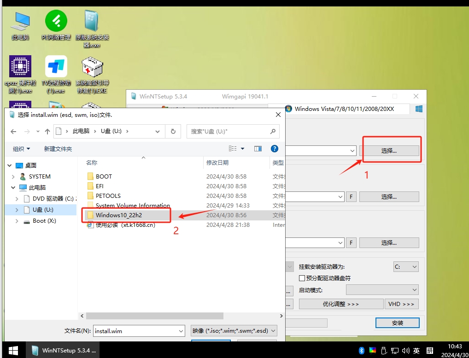Click the search magnifier icon
Image resolution: width=469 pixels, height=358 pixels.
click(x=272, y=132)
